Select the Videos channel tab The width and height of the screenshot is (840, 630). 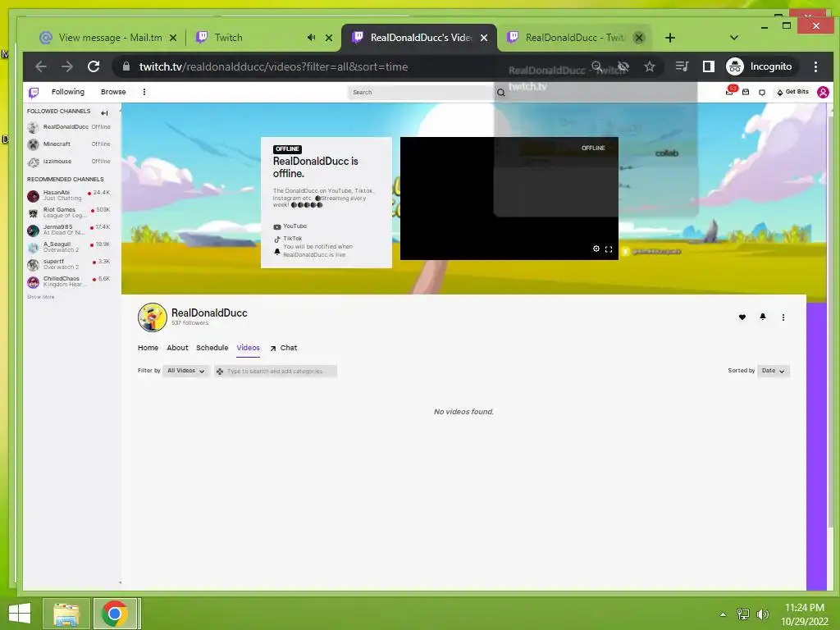(x=248, y=348)
